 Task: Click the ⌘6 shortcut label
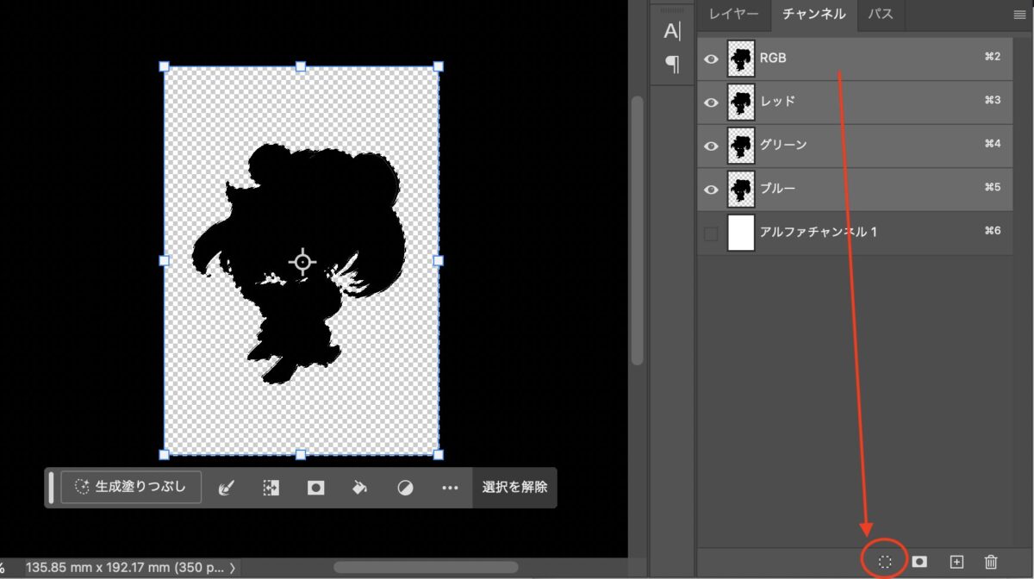pos(992,231)
